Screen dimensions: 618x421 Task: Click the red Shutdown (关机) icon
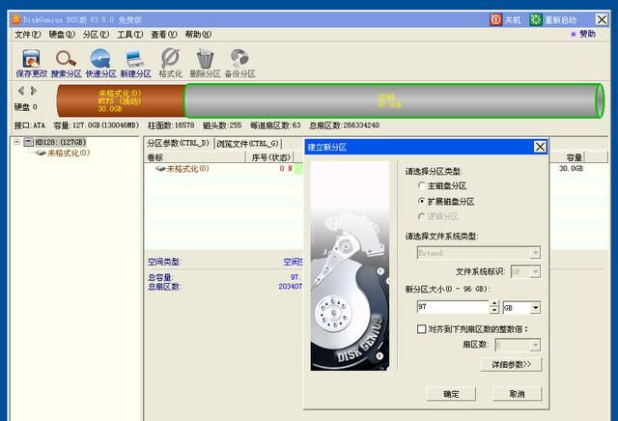[495, 19]
